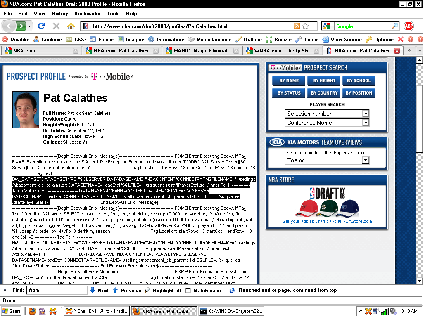This screenshot has height=317, width=423.
Task: Open the Back/Forward history dropdown arrow
Action: tap(29, 26)
